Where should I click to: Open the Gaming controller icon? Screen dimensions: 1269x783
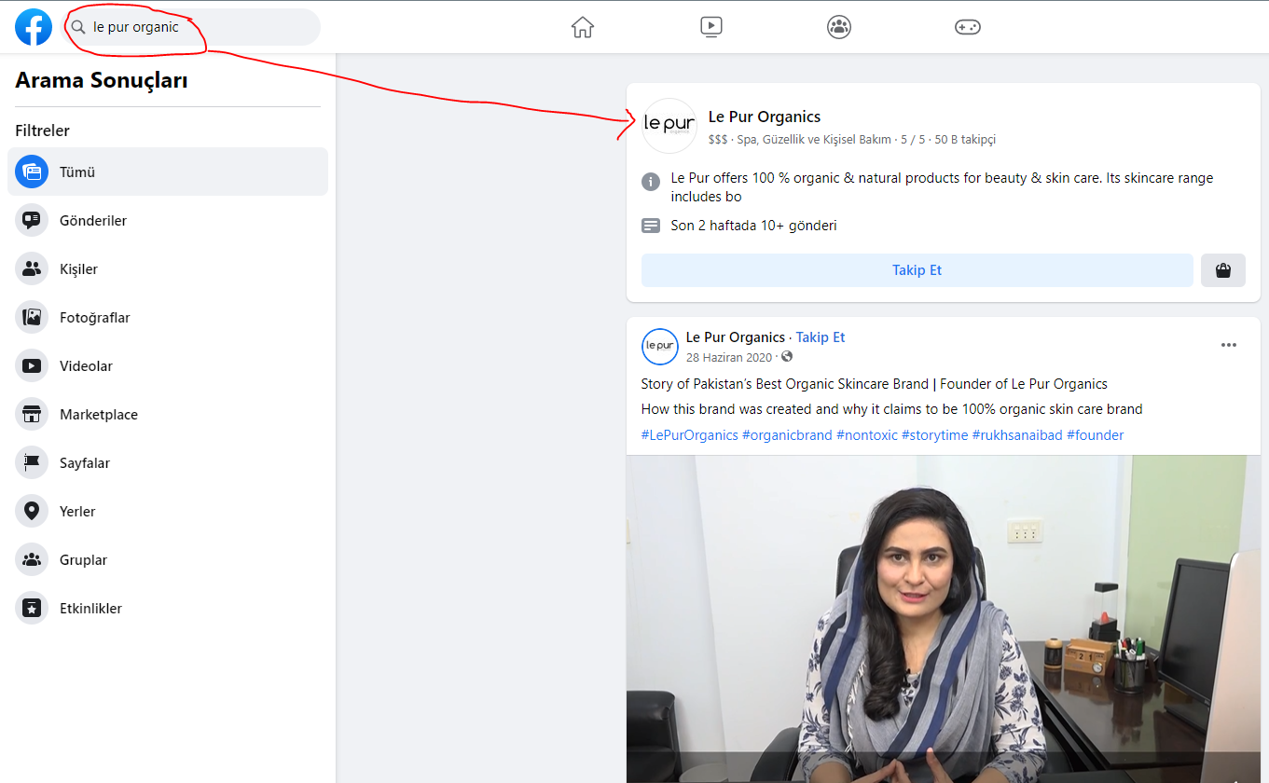point(968,27)
